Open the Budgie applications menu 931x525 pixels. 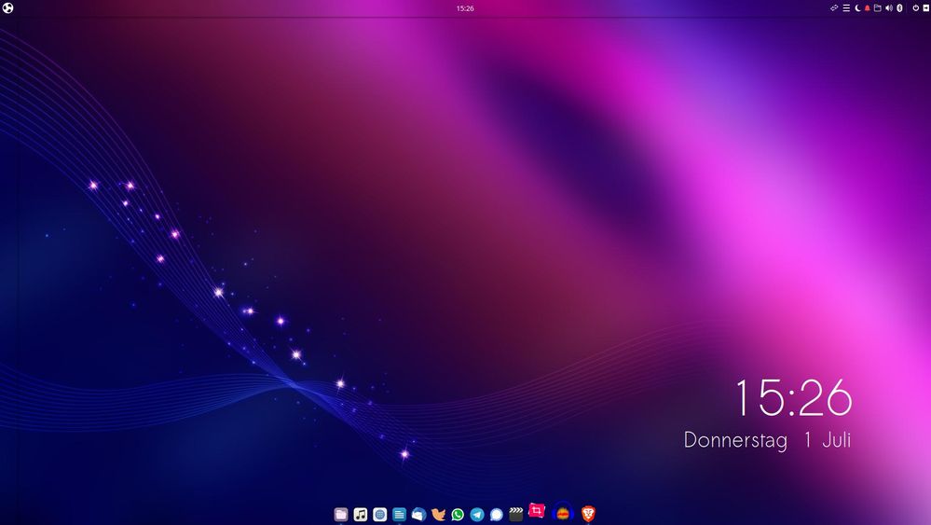pos(8,8)
